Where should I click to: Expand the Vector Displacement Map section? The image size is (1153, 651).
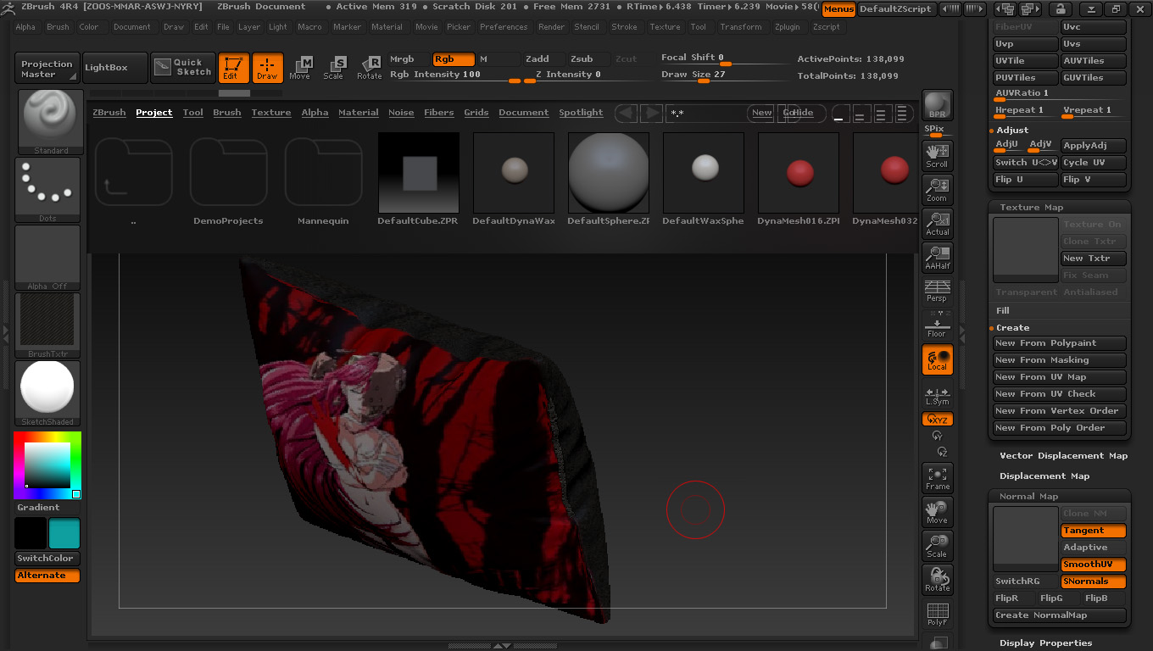(1063, 456)
